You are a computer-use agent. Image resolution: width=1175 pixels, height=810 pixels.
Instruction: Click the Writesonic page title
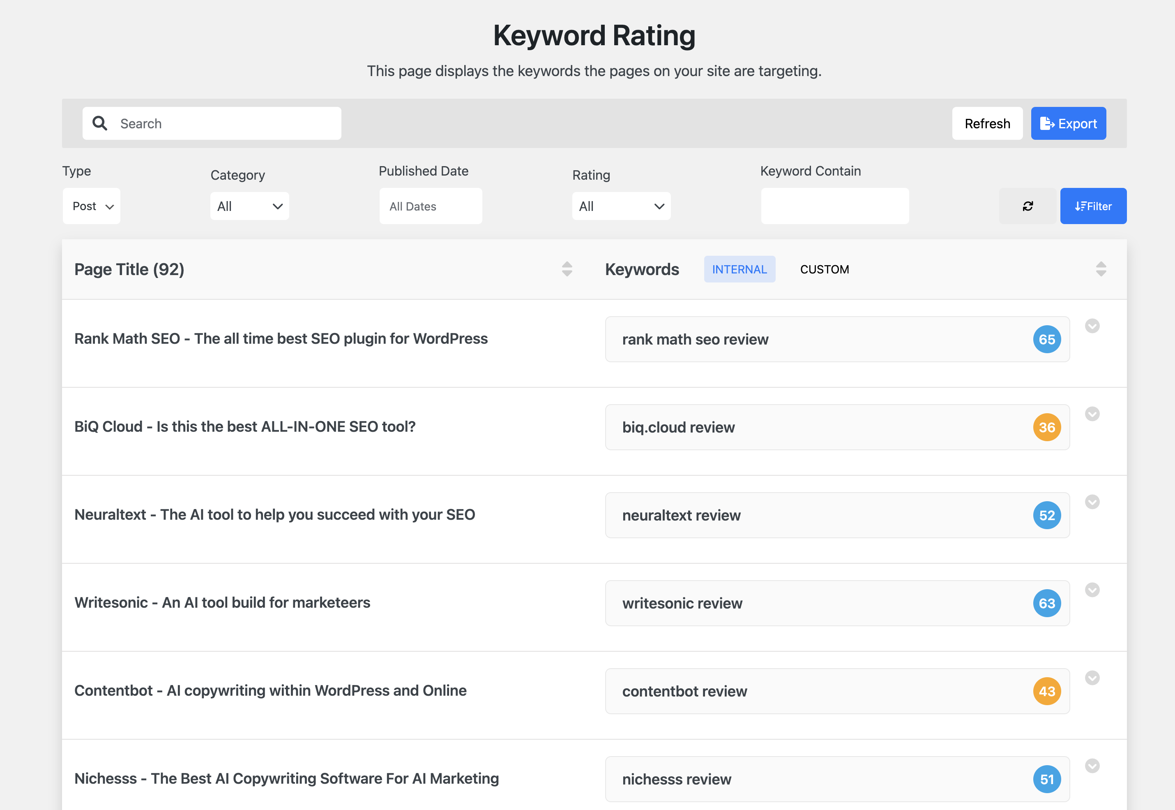[223, 602]
